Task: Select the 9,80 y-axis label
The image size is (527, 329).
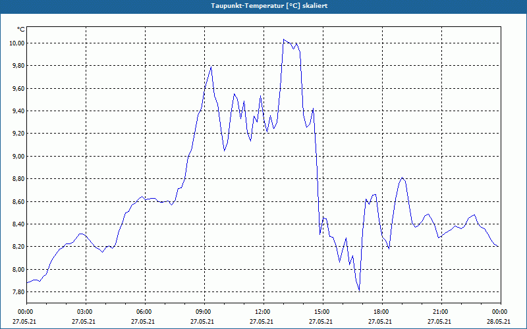Action: coord(18,66)
